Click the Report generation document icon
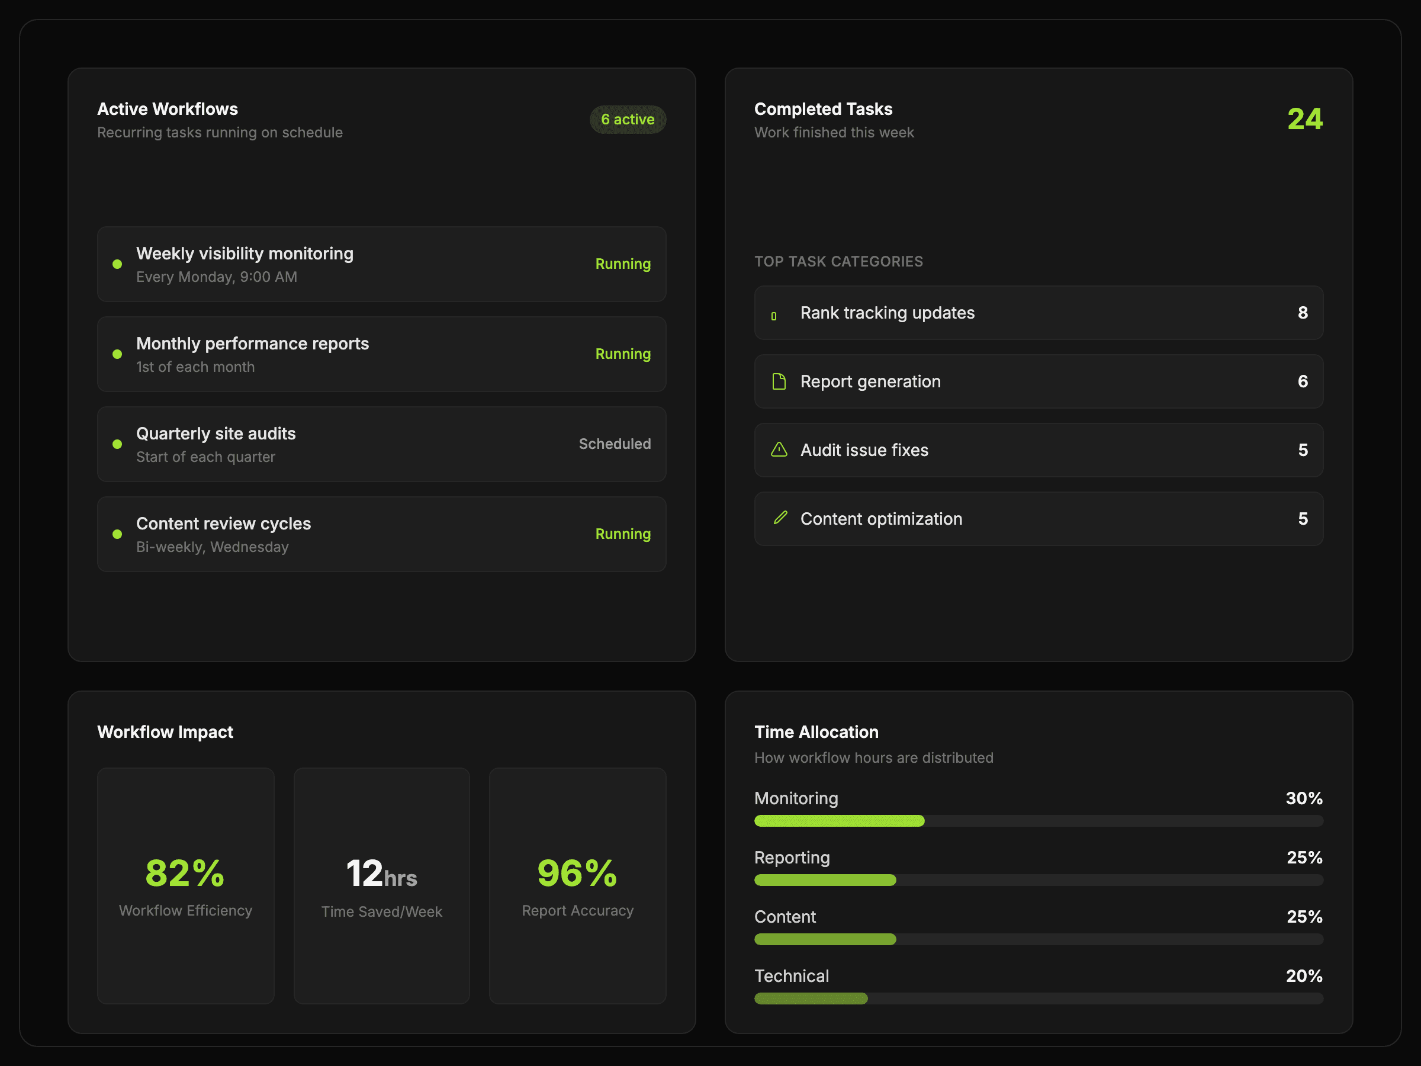Viewport: 1421px width, 1066px height. (779, 381)
